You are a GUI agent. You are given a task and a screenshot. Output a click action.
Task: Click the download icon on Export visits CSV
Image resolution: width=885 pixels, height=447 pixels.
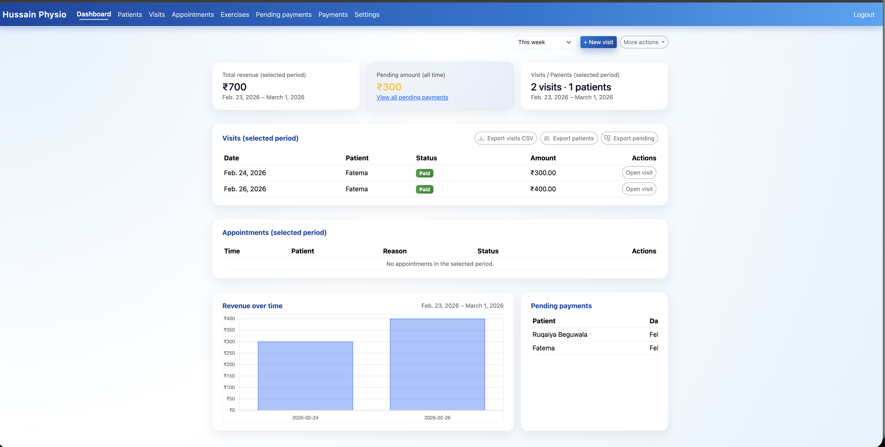(x=481, y=138)
